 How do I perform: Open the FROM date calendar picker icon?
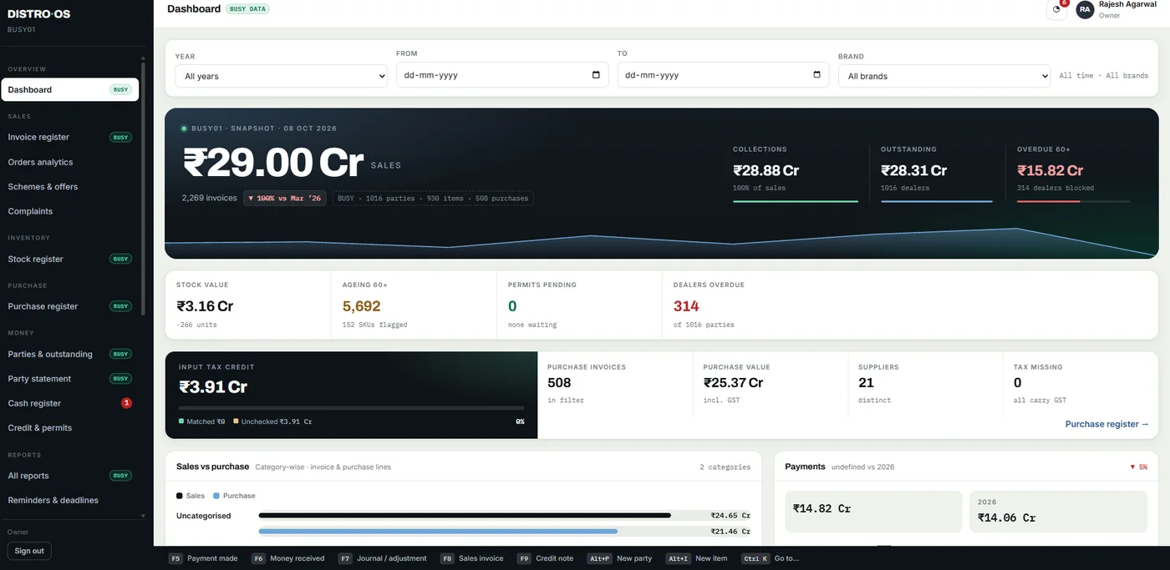596,74
